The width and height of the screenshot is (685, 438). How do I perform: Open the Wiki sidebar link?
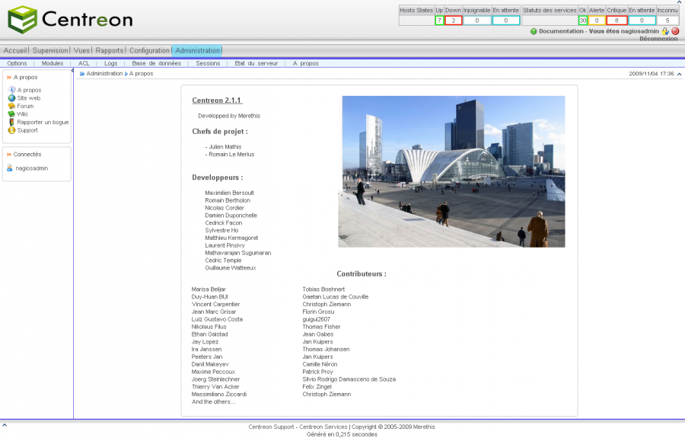22,114
